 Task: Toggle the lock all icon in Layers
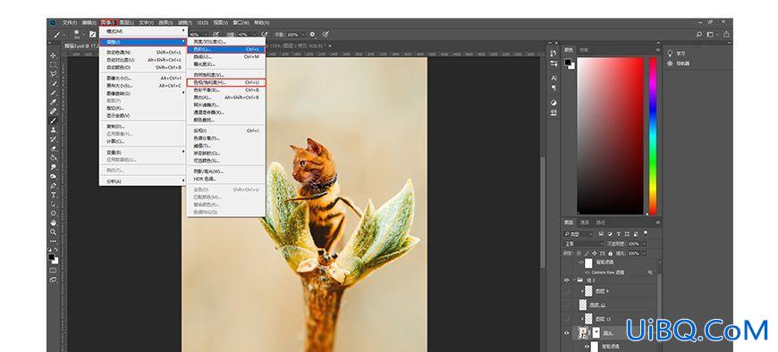tap(610, 254)
